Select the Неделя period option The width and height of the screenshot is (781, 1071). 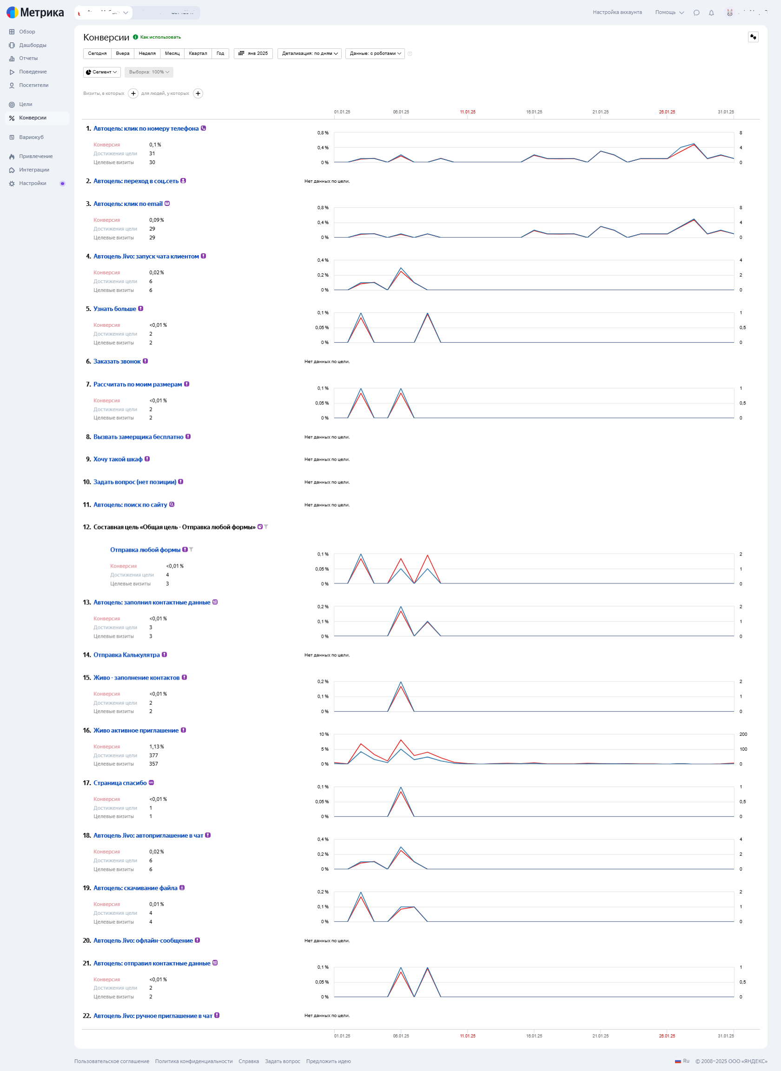[x=147, y=53]
